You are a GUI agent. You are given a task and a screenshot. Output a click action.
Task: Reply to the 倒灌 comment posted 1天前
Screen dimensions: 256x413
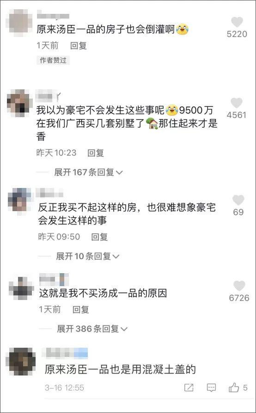(78, 46)
